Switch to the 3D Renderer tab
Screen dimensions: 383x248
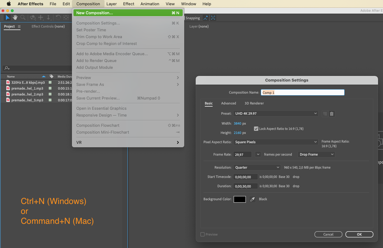coord(254,103)
